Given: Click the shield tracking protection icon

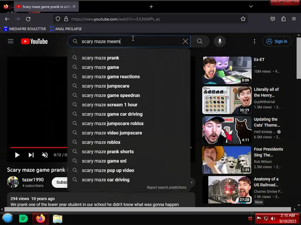Looking at the screenshot, I should (x=58, y=19).
